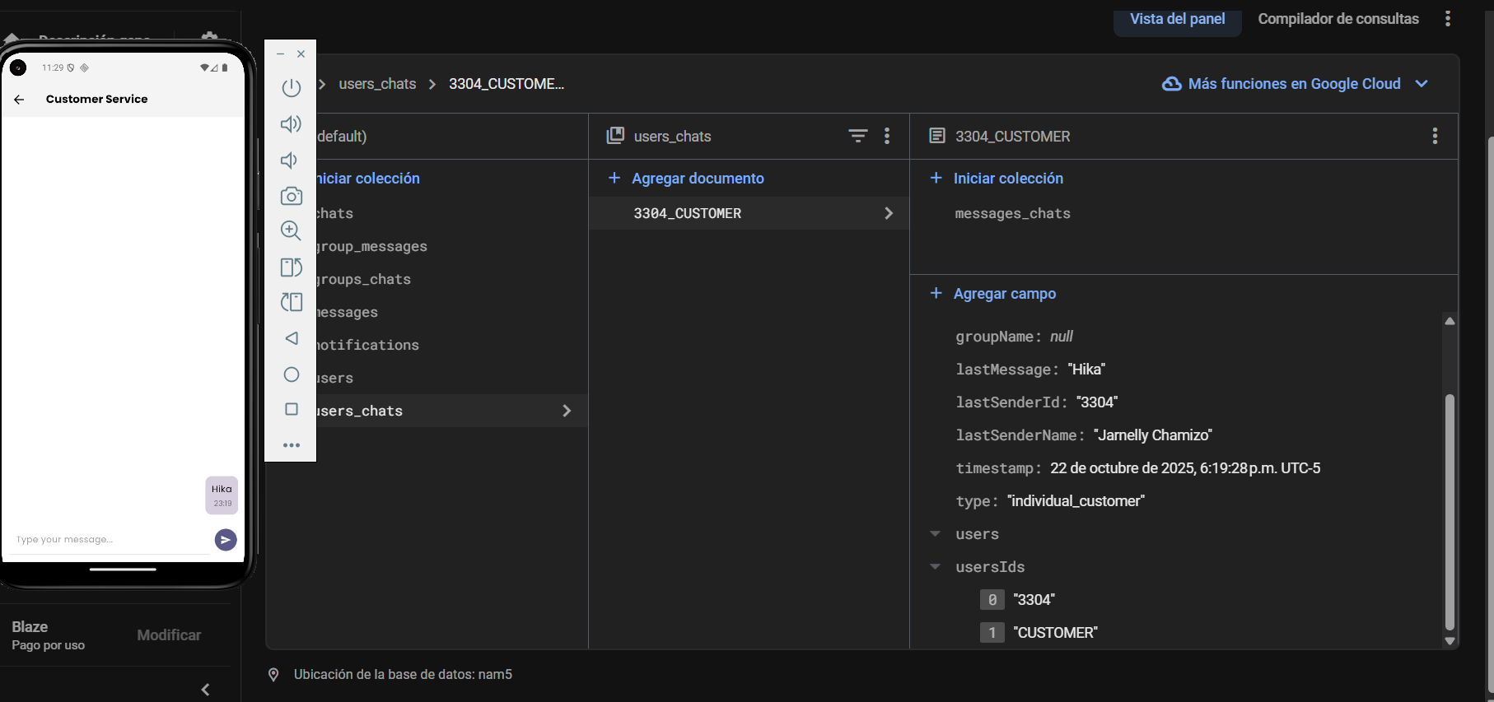Switch to Compilador de consultas tab
This screenshot has width=1494, height=702.
click(1338, 19)
